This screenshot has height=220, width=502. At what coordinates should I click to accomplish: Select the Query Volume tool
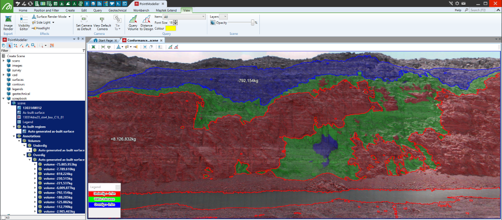(x=133, y=22)
